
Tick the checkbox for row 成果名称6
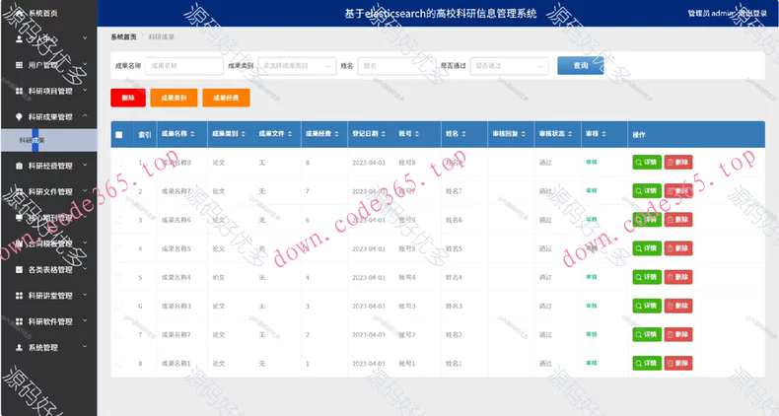tap(118, 220)
